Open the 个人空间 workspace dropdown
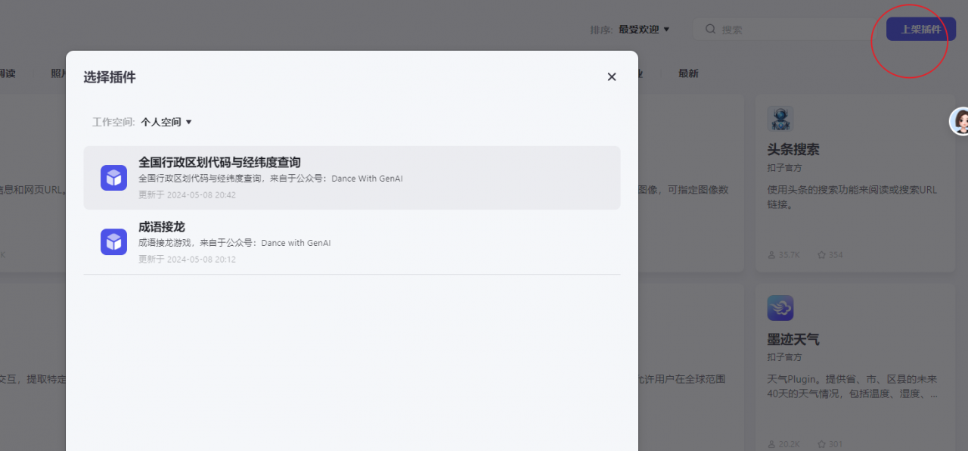Viewport: 968px width, 451px height. pyautogui.click(x=166, y=122)
